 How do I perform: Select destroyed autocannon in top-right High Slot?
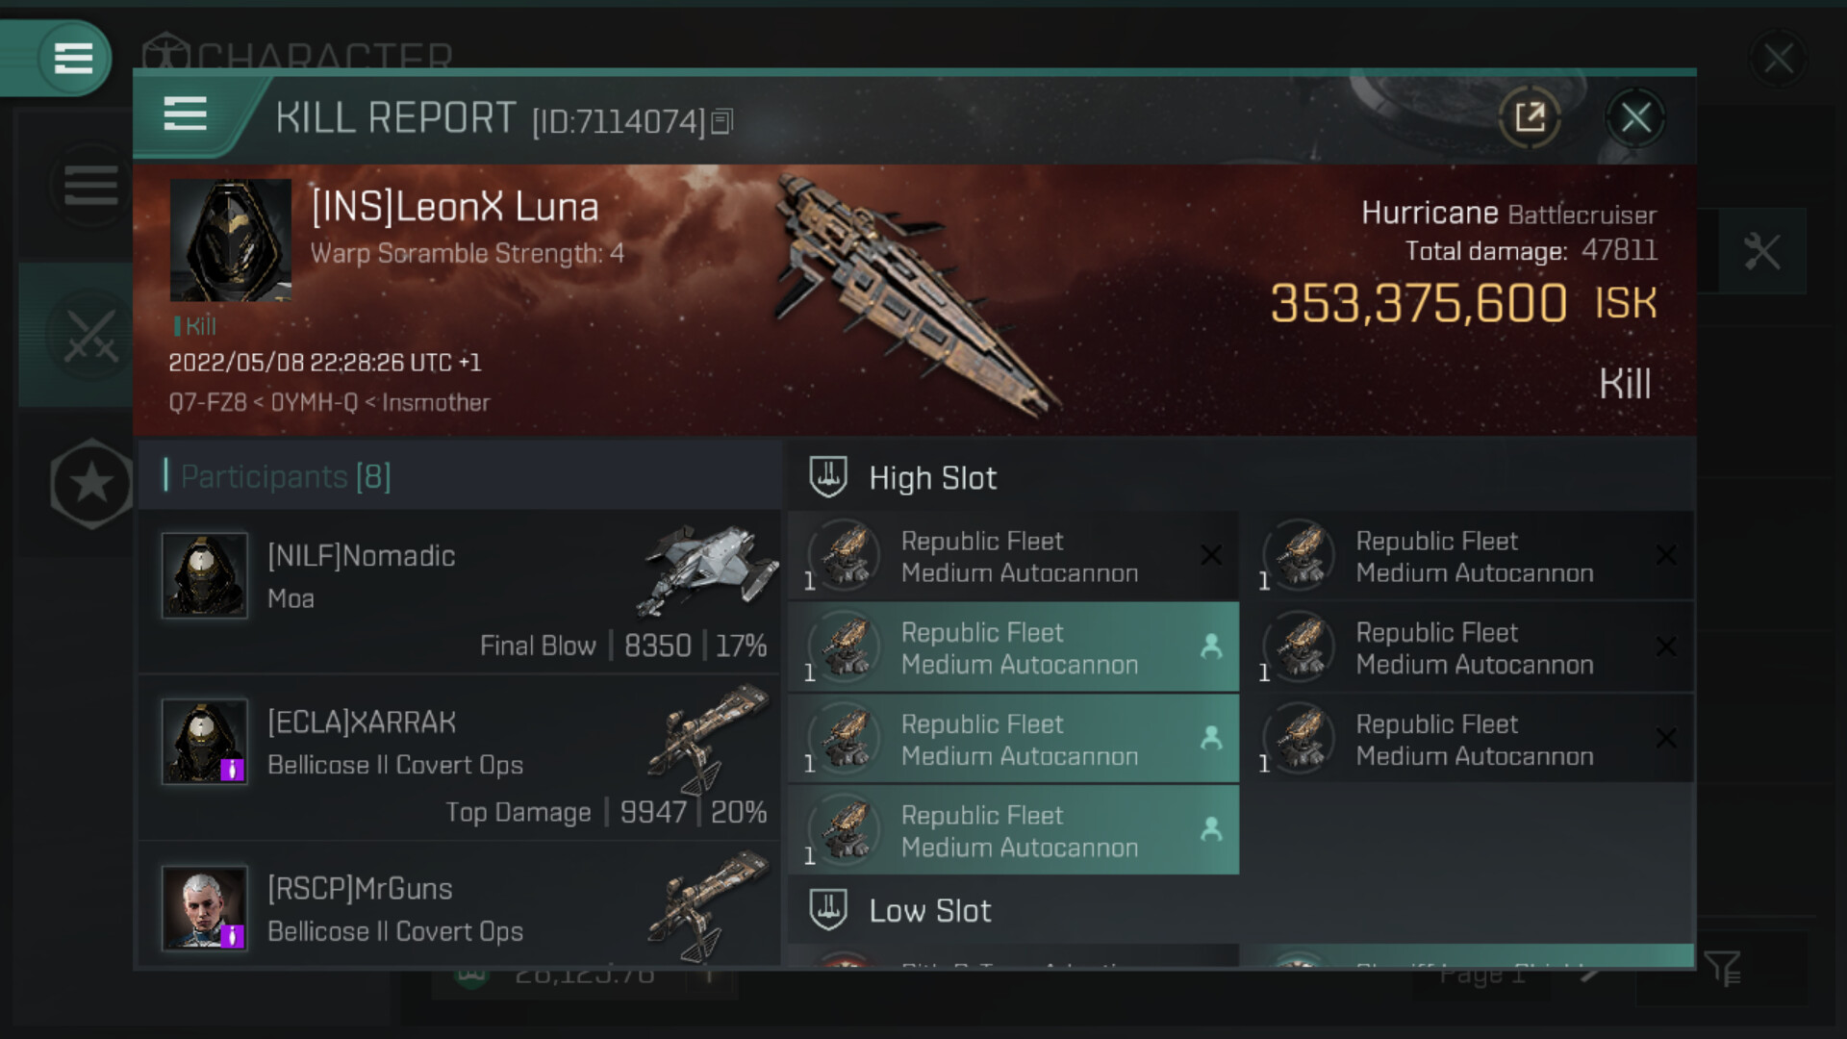(1468, 556)
